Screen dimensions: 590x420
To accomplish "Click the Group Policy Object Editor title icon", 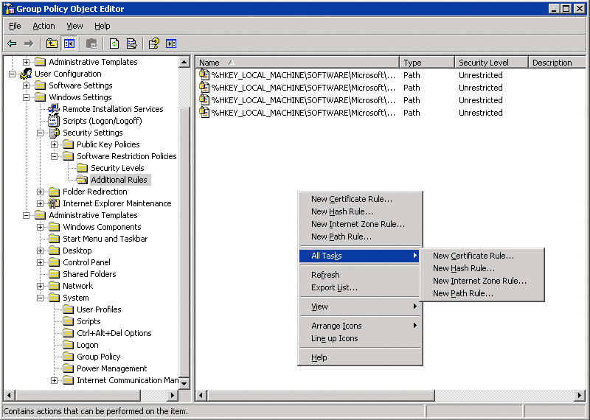I will 9,9.
